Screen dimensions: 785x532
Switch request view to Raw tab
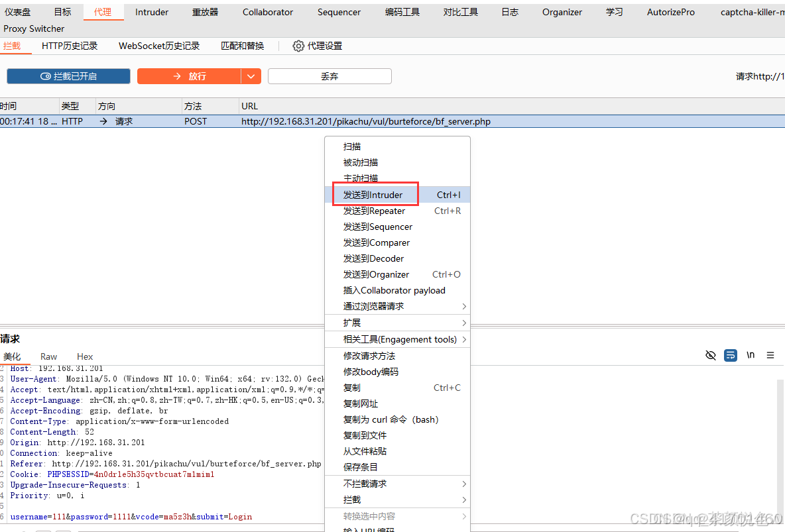(48, 356)
